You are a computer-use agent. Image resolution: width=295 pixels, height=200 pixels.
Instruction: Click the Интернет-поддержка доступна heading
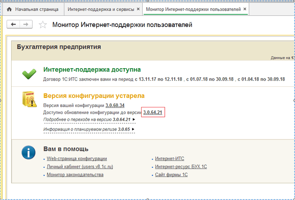tap(92, 69)
